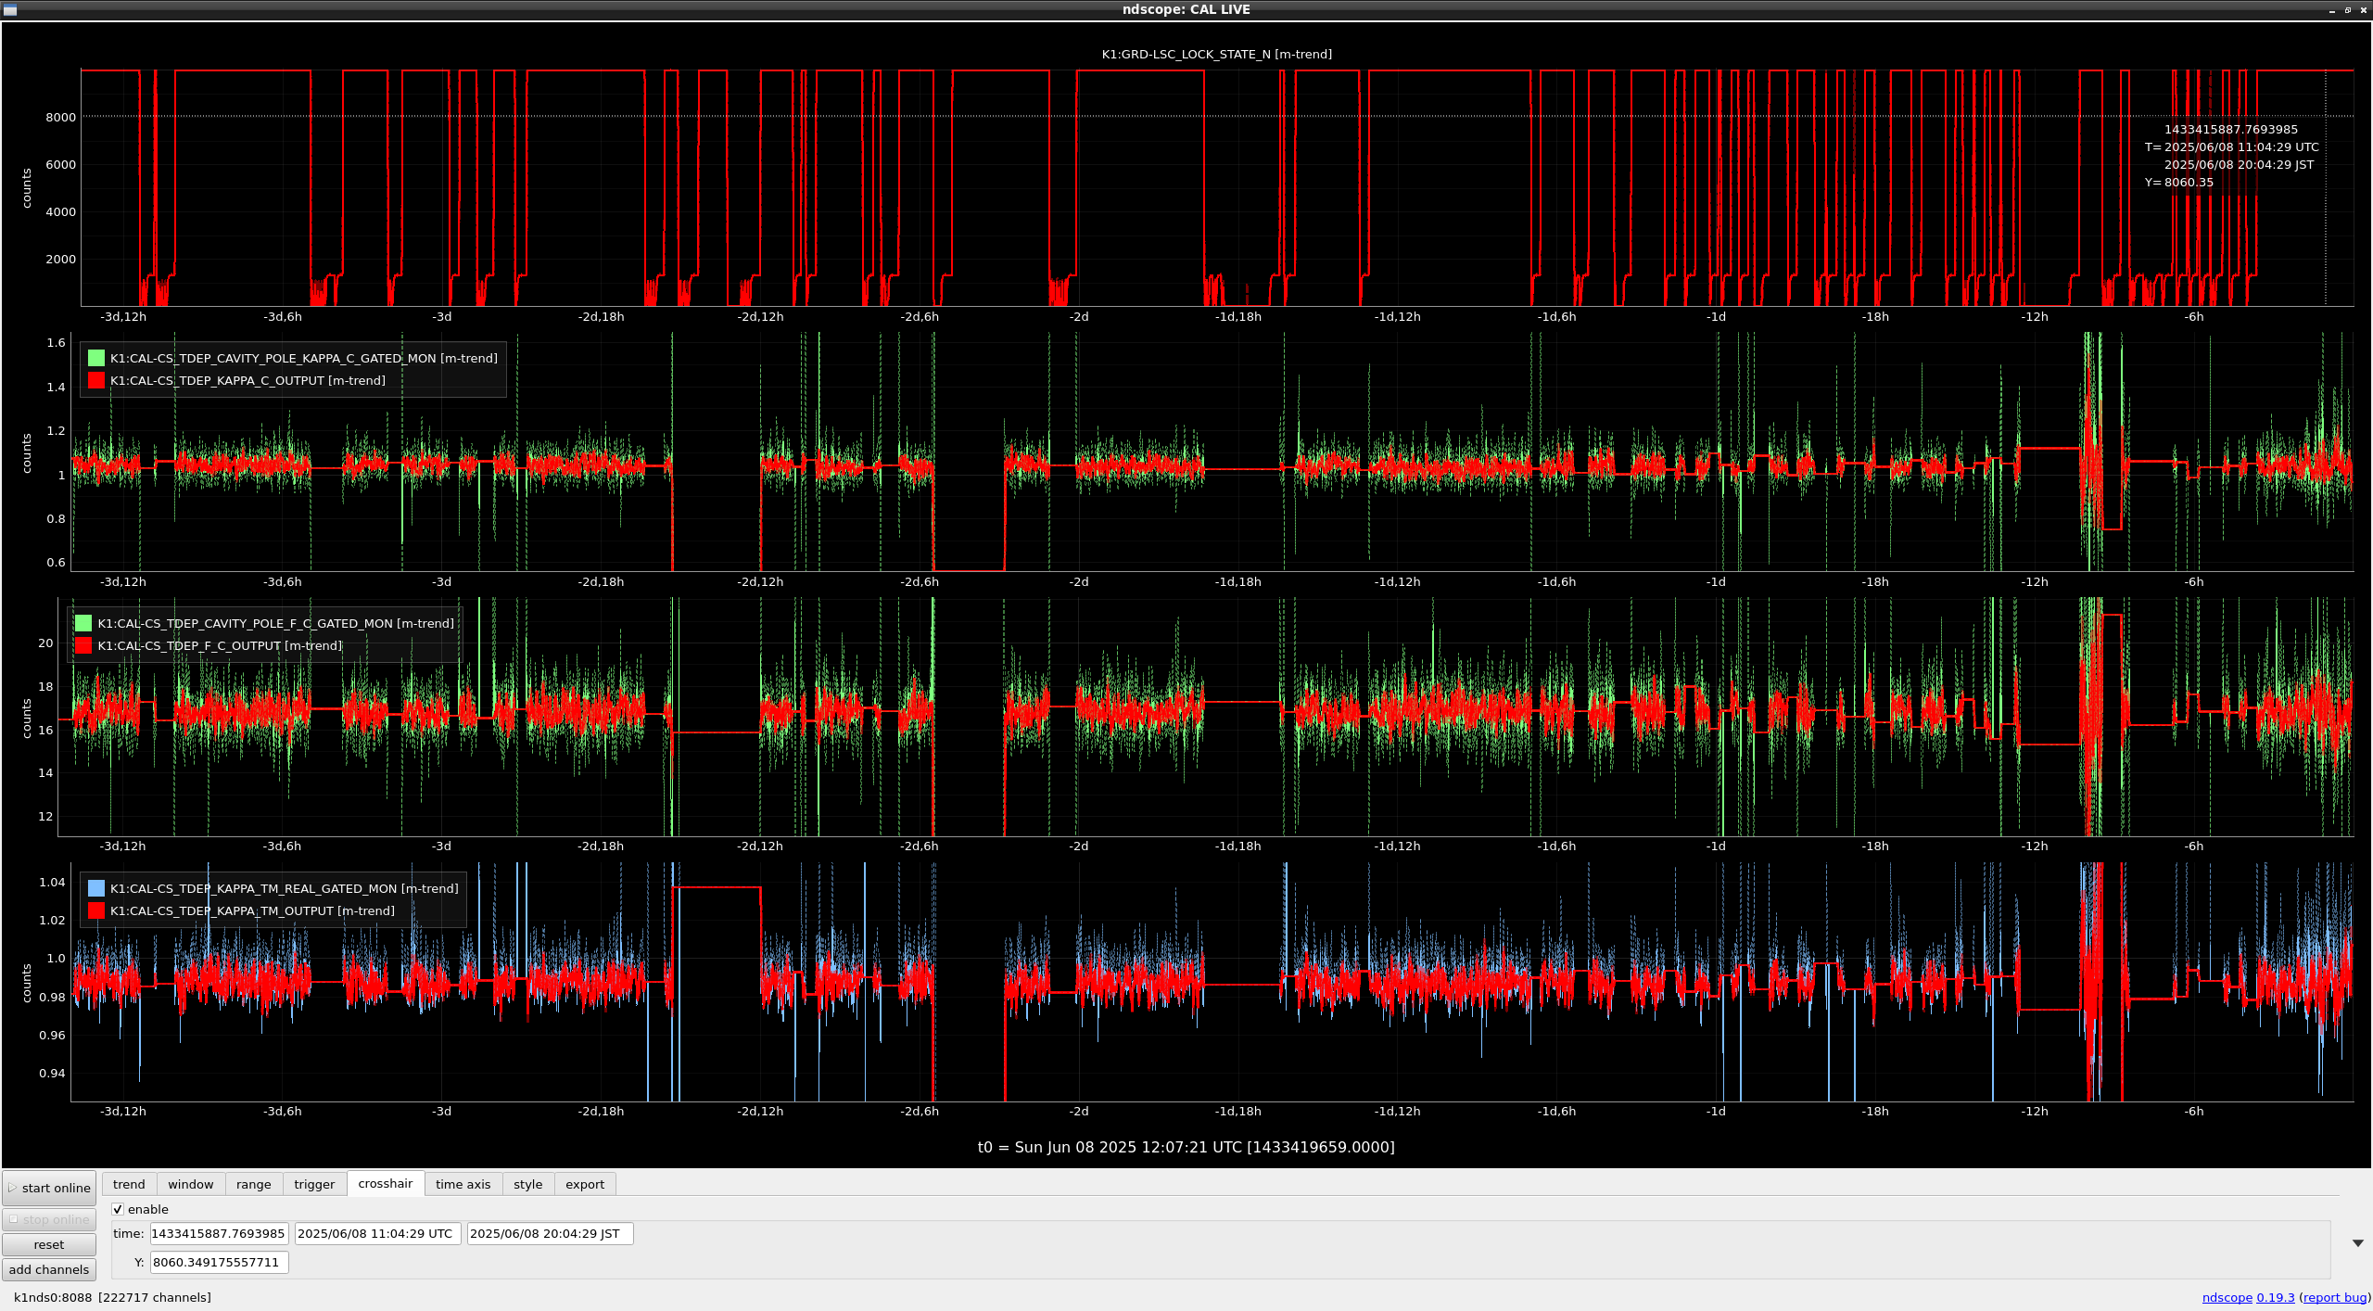The width and height of the screenshot is (2373, 1311).
Task: Switch to the window tab
Action: (191, 1184)
